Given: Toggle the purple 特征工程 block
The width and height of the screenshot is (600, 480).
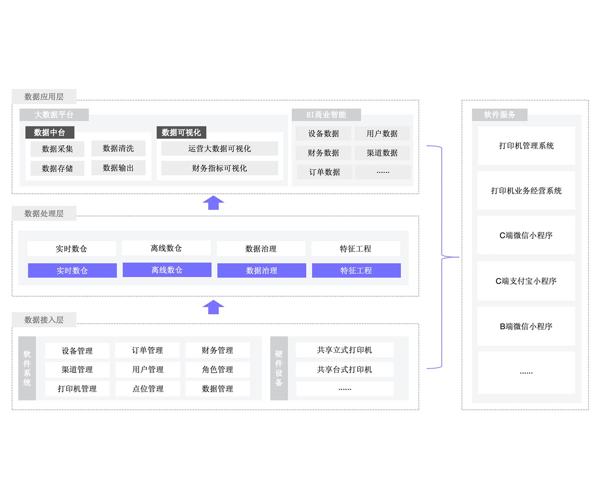Looking at the screenshot, I should pyautogui.click(x=356, y=270).
